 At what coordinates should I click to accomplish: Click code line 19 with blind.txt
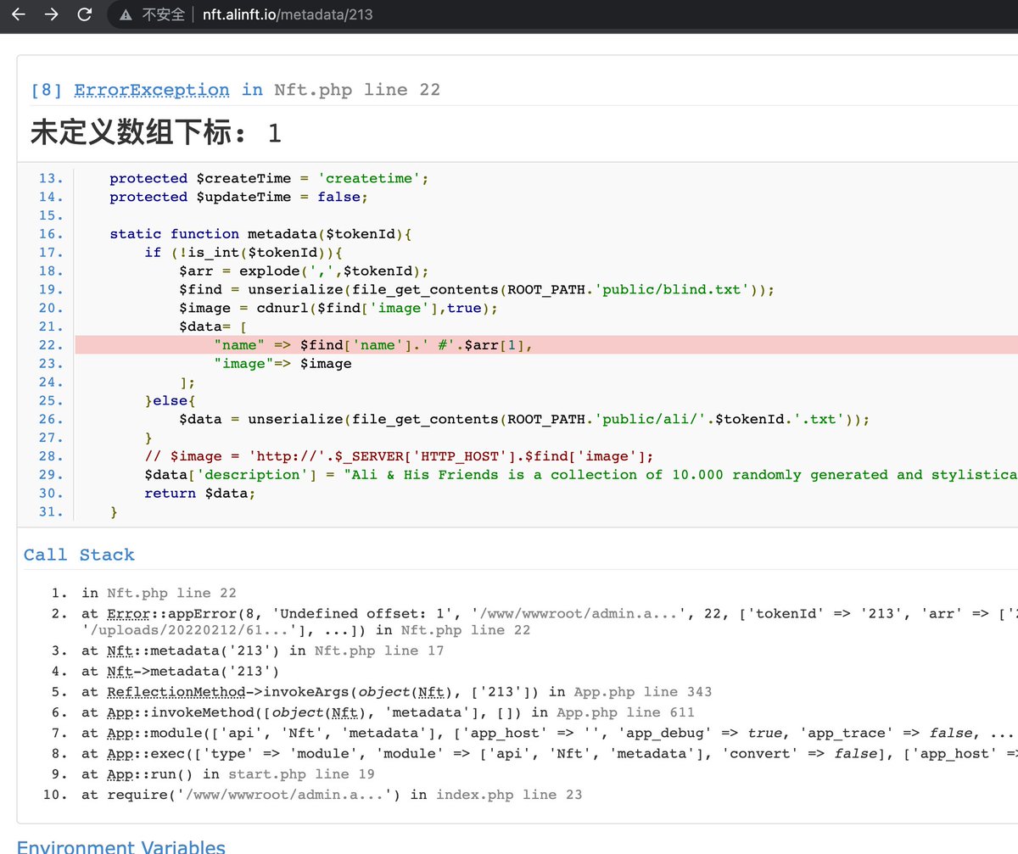click(x=477, y=289)
